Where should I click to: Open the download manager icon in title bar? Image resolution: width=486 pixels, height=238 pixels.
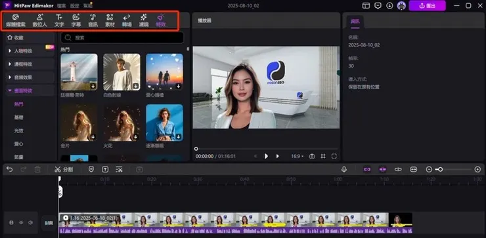(x=390, y=5)
